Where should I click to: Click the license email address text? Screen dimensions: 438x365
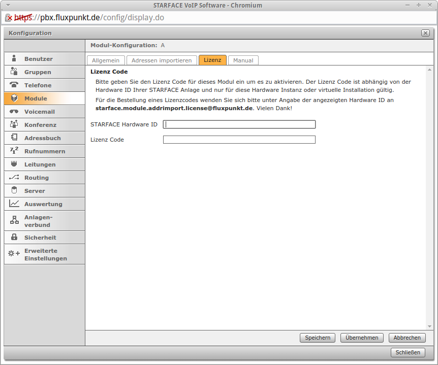click(174, 108)
